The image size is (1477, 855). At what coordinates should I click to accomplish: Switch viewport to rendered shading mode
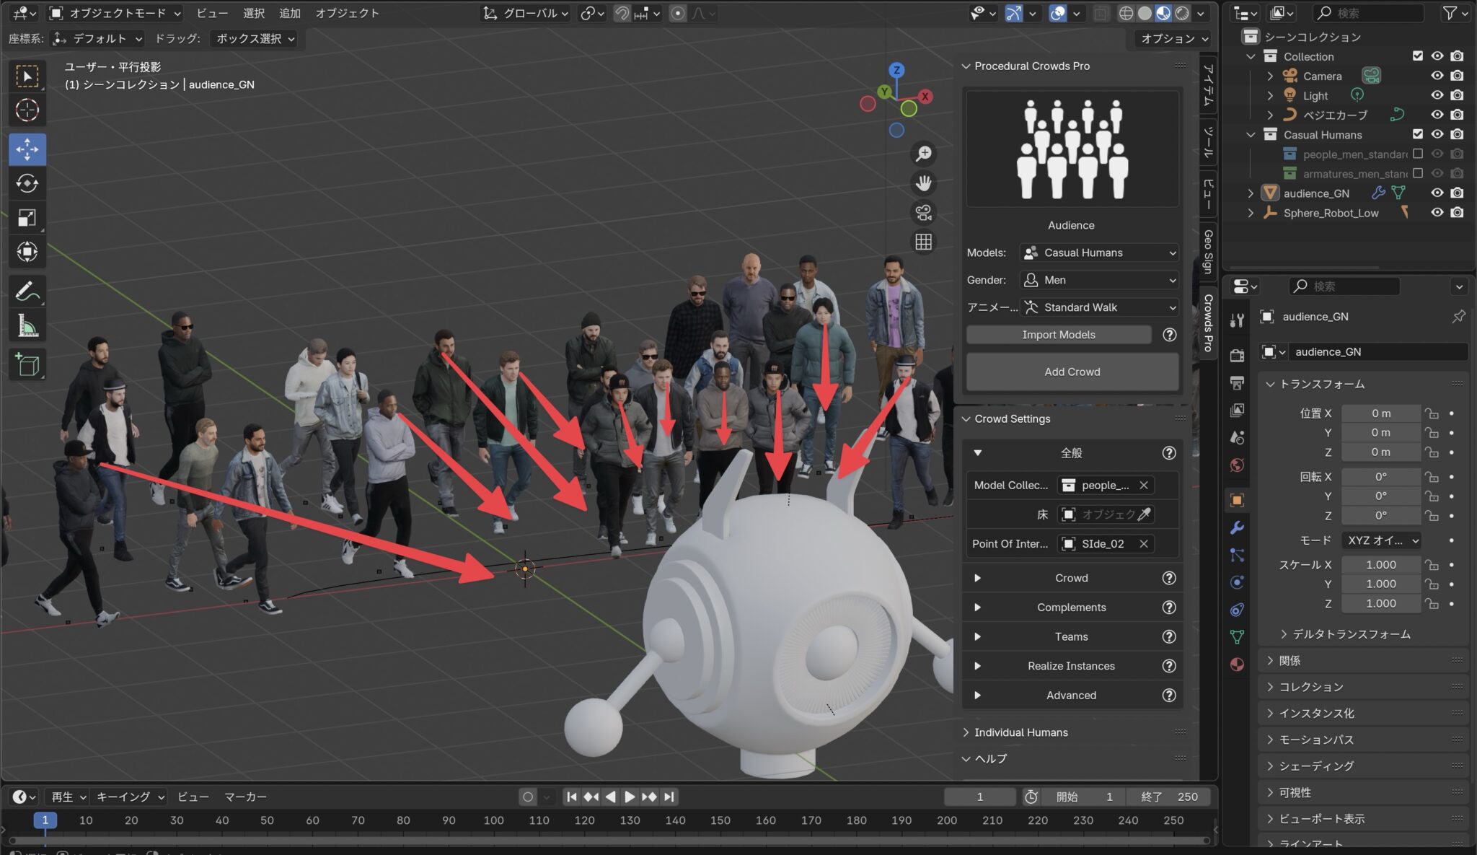(x=1183, y=13)
